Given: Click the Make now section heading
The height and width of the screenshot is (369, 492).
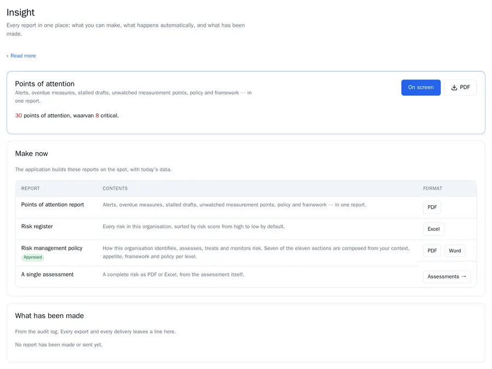Looking at the screenshot, I should tap(32, 153).
